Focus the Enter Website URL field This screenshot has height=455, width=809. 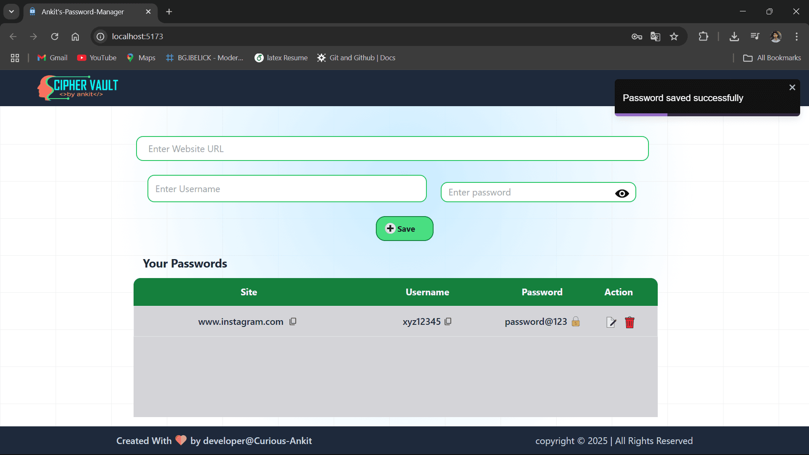[x=392, y=149]
